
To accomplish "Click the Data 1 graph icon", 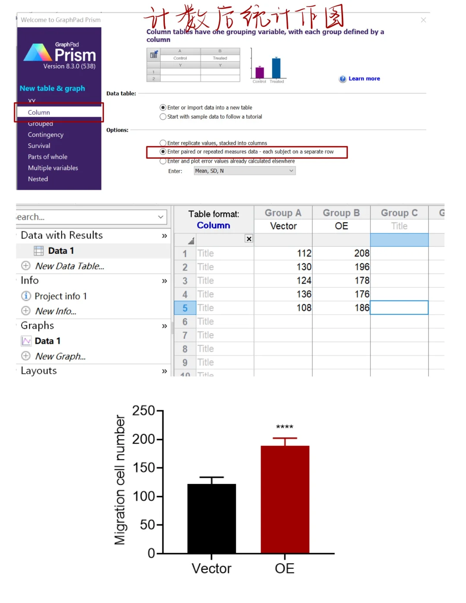I will [26, 341].
